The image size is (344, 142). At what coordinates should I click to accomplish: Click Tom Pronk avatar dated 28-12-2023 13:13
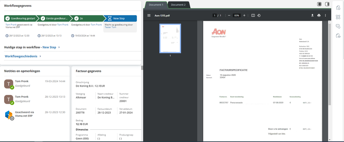coord(9,99)
